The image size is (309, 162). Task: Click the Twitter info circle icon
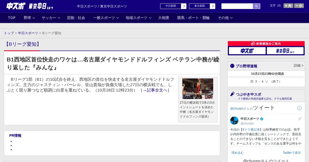pos(299,108)
